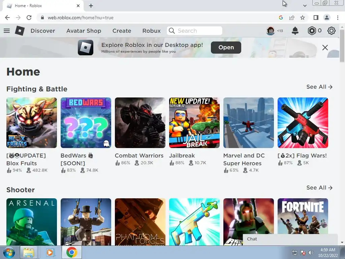Open Phantom Forces game thumbnail
This screenshot has height=259, width=345.
[140, 222]
